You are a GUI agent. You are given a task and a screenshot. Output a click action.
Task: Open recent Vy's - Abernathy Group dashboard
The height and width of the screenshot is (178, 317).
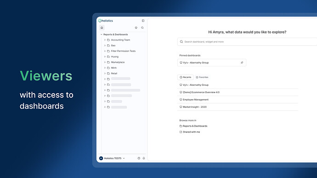pyautogui.click(x=238, y=85)
